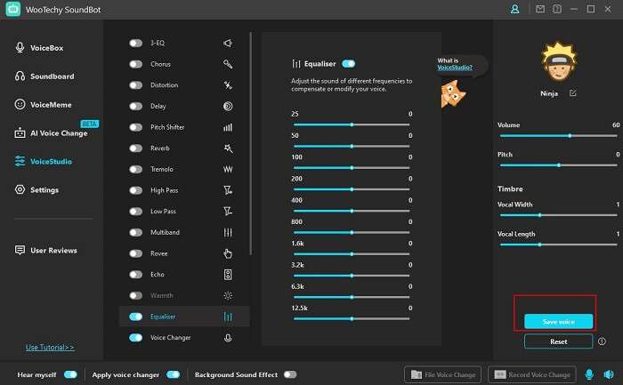Image resolution: width=623 pixels, height=385 pixels.
Task: Enable the Reverb toggle
Action: click(x=135, y=148)
